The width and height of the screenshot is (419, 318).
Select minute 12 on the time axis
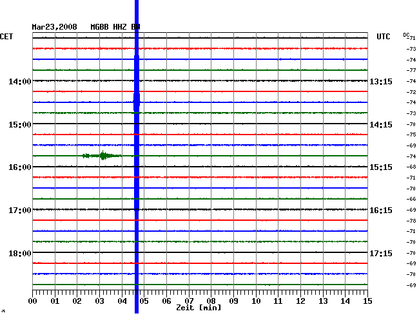tap(300, 301)
